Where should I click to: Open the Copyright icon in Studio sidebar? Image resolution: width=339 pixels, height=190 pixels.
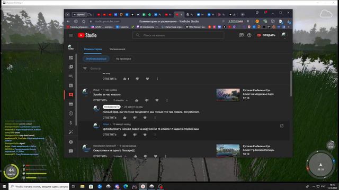click(70, 113)
